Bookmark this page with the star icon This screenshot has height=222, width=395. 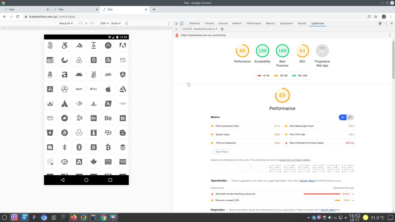point(376,17)
